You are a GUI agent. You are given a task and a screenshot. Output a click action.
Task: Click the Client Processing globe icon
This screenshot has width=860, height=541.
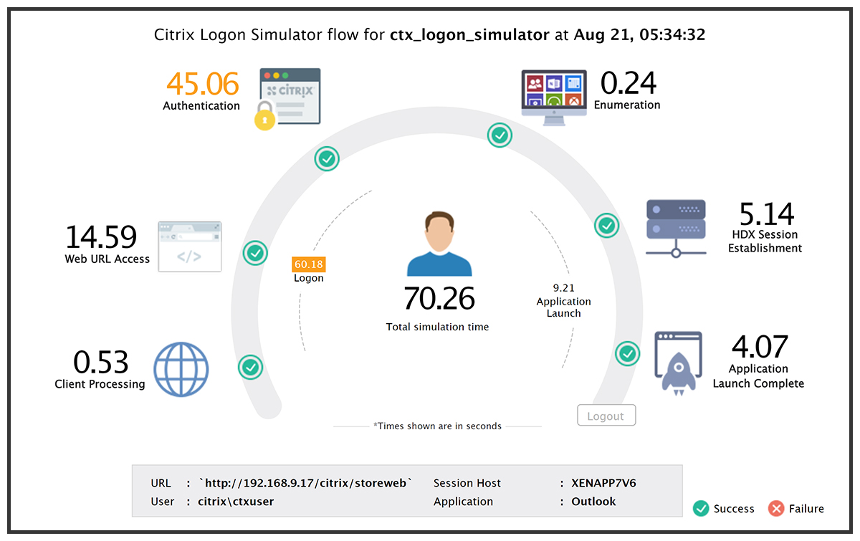182,369
